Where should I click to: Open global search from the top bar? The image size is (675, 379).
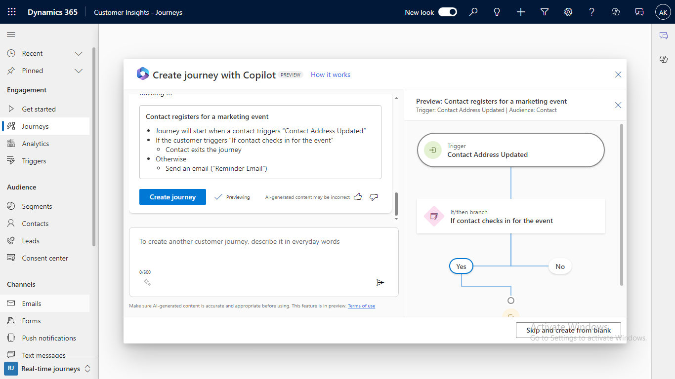pos(473,12)
